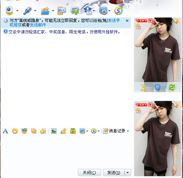
Task: Click my QQ show image at bottom
Action: point(158,139)
